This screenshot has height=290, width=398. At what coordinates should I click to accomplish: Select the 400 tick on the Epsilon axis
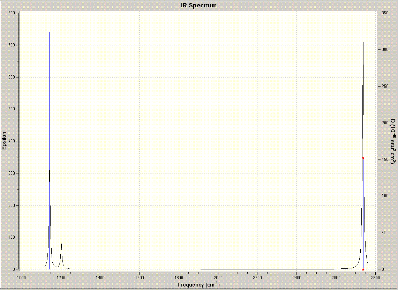pyautogui.click(x=12, y=141)
